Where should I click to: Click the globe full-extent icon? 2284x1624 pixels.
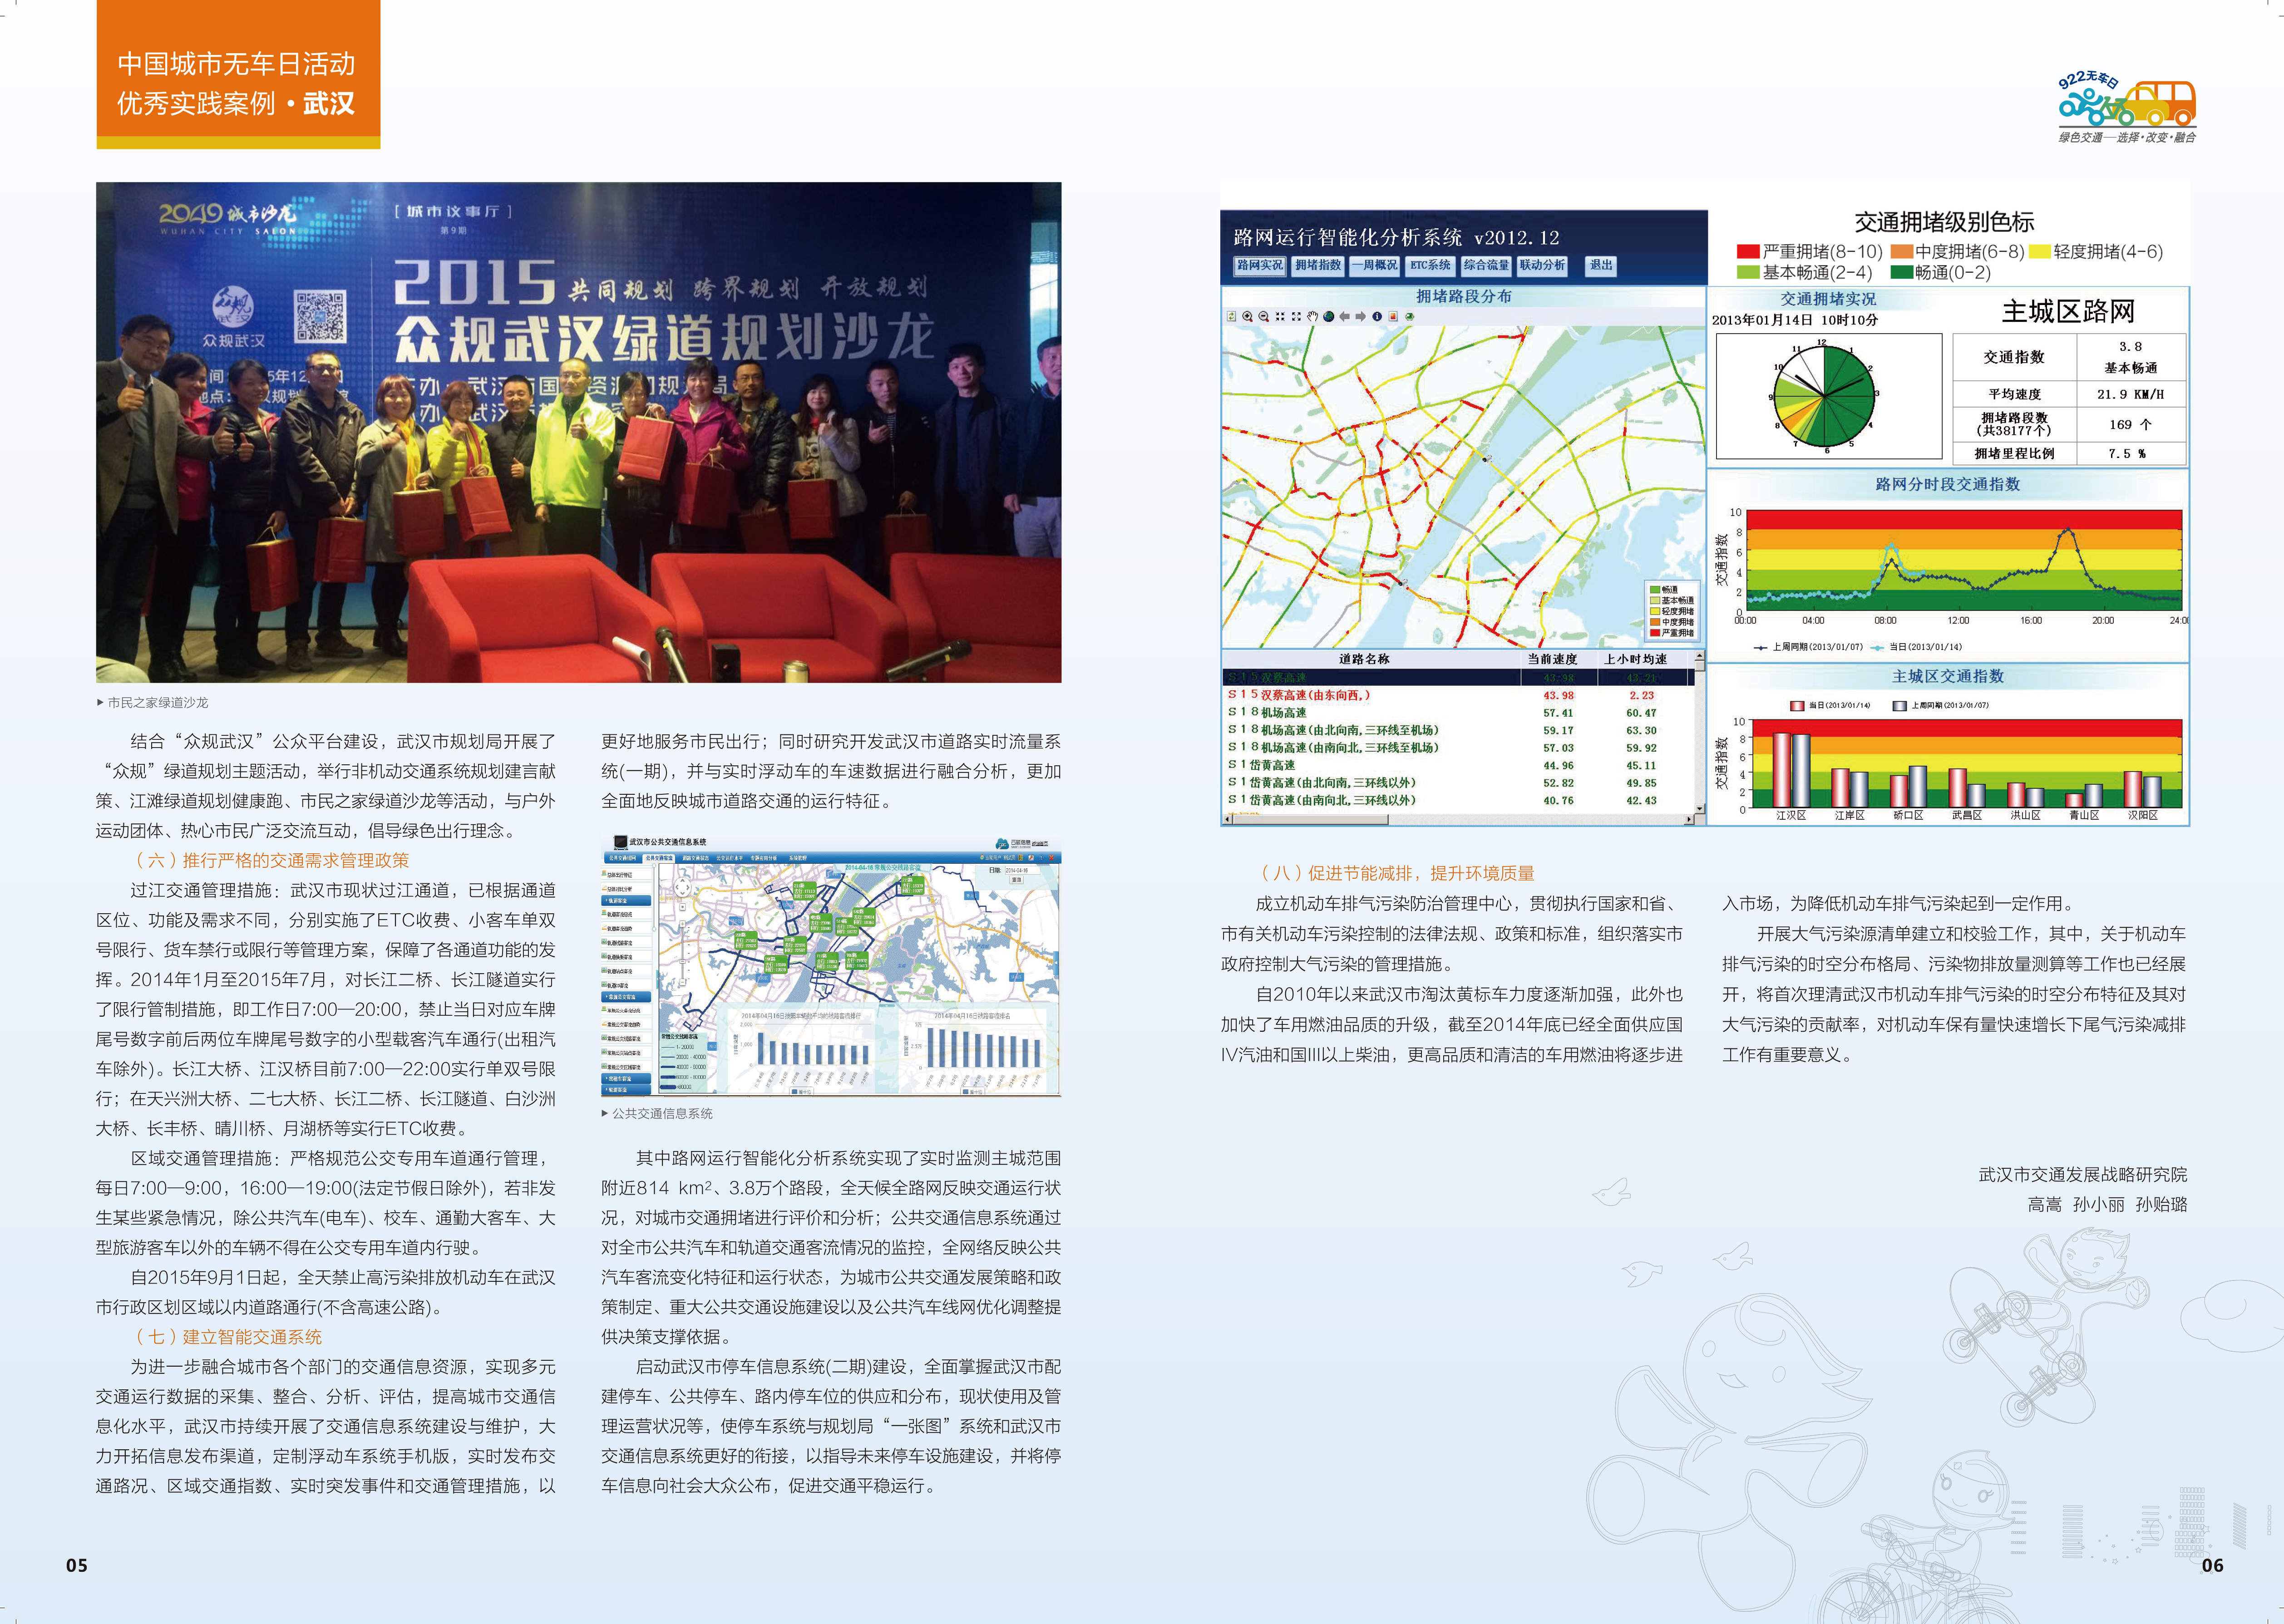1329,316
